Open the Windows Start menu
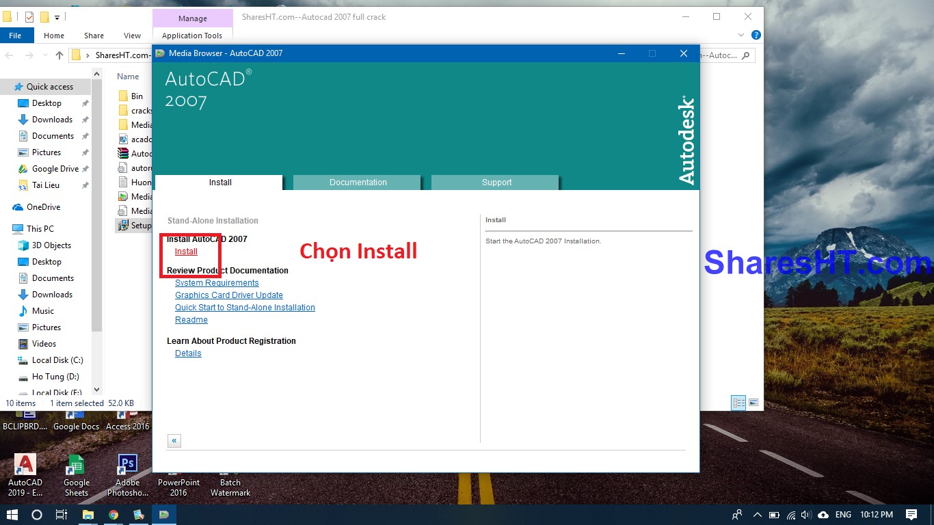Image resolution: width=934 pixels, height=525 pixels. [12, 515]
